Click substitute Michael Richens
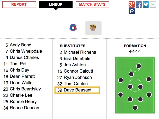The height and width of the screenshot is (119, 159). pyautogui.click(x=80, y=52)
